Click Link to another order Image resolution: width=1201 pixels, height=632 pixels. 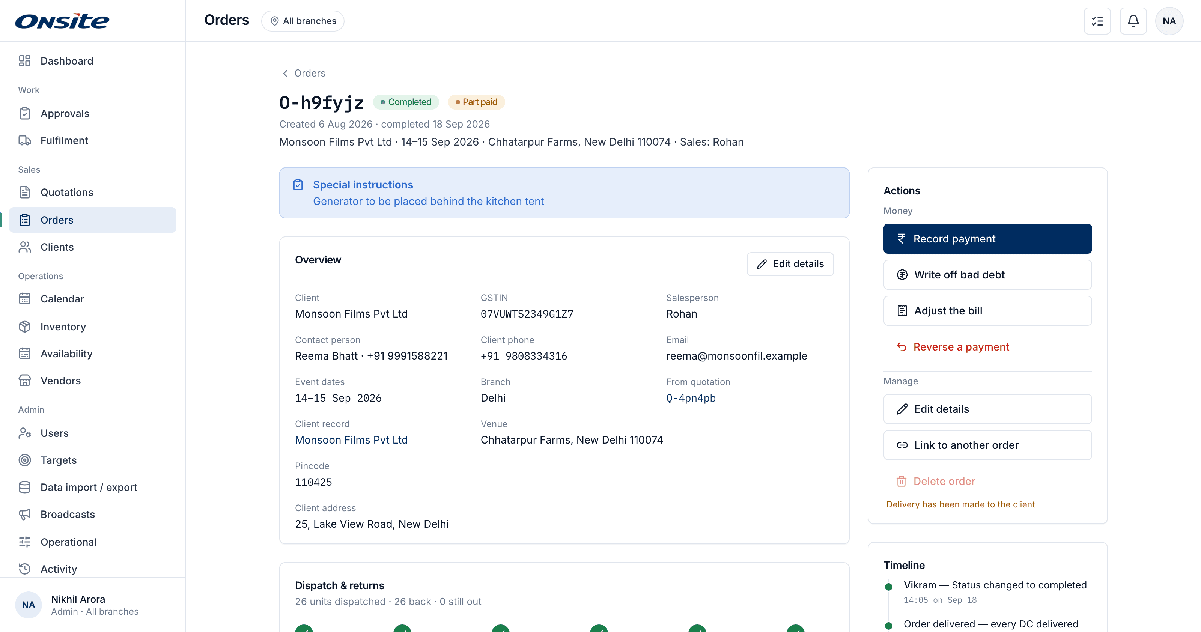pos(987,445)
